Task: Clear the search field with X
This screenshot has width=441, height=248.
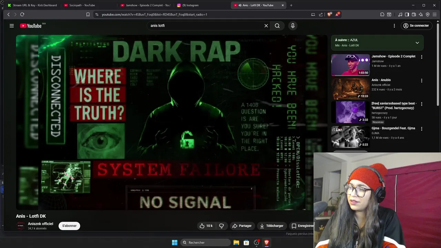Action: (266, 25)
